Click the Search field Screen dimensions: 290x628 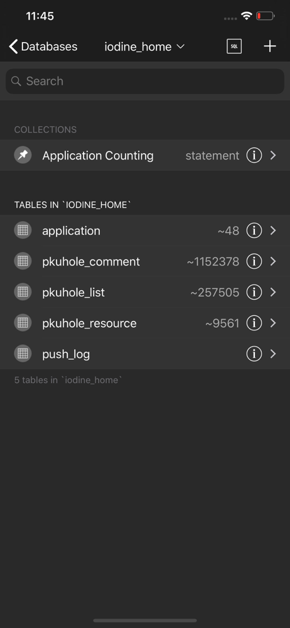145,81
